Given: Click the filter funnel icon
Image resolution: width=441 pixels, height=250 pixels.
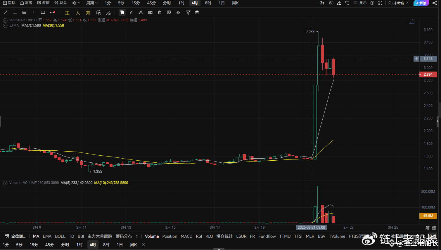Looking at the screenshot, I should click(188, 13).
